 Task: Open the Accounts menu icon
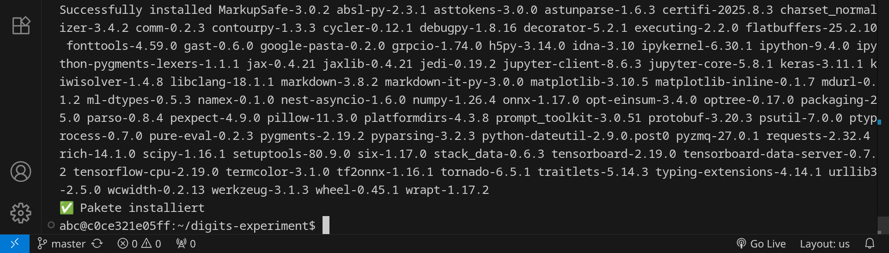[21, 171]
